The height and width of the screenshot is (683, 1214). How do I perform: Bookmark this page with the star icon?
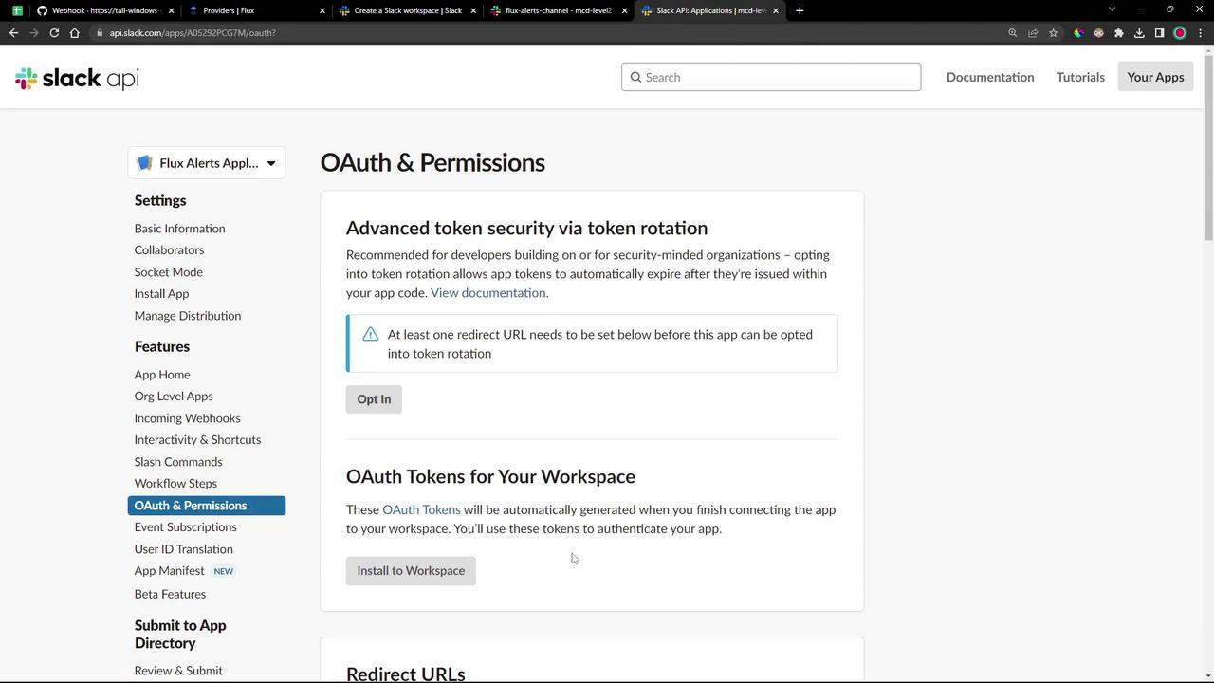click(1053, 33)
